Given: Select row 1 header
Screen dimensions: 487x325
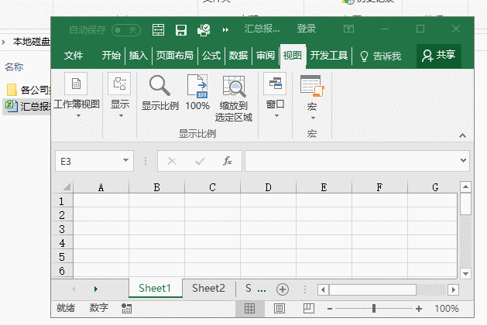Looking at the screenshot, I should (62, 201).
